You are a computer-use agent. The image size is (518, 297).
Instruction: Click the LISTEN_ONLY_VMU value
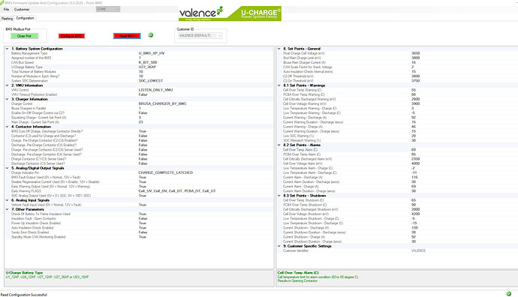[x=155, y=90]
